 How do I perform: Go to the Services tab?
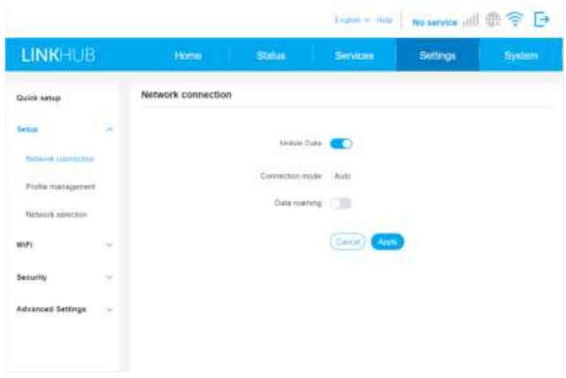[354, 55]
